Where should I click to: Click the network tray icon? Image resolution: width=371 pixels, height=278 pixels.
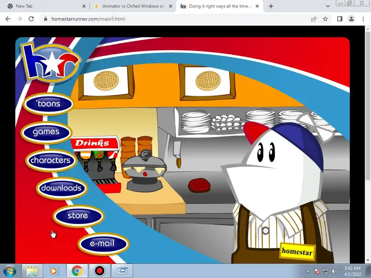click(326, 271)
